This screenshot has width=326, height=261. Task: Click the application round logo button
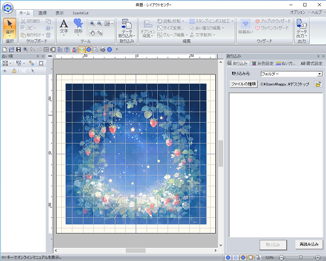(8, 8)
